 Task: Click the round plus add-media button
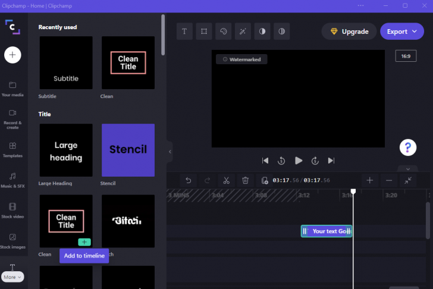coord(12,55)
